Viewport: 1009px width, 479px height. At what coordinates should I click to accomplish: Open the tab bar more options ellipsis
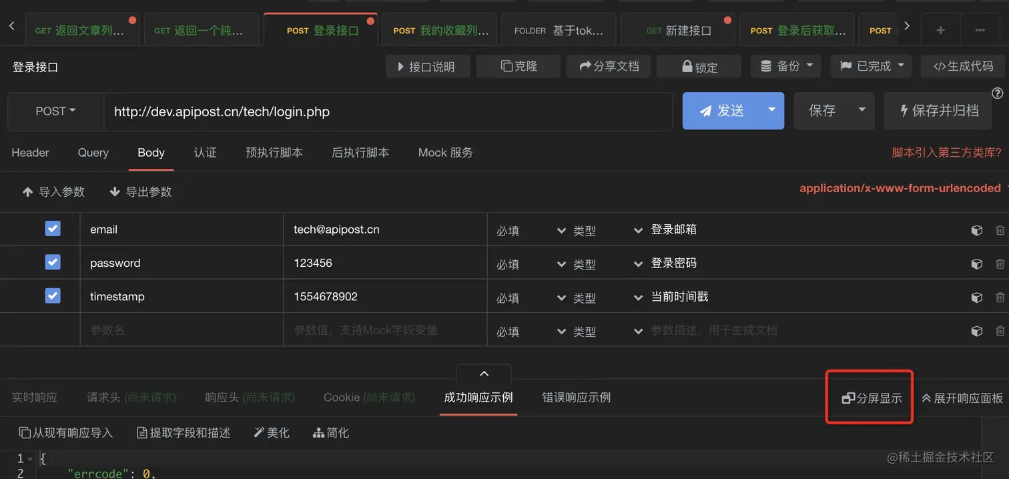980,30
